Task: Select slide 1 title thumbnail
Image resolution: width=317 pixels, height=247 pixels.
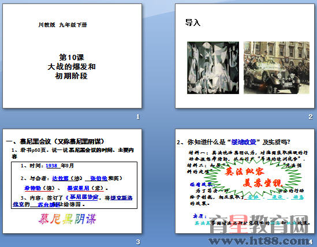Action: [x=72, y=56]
